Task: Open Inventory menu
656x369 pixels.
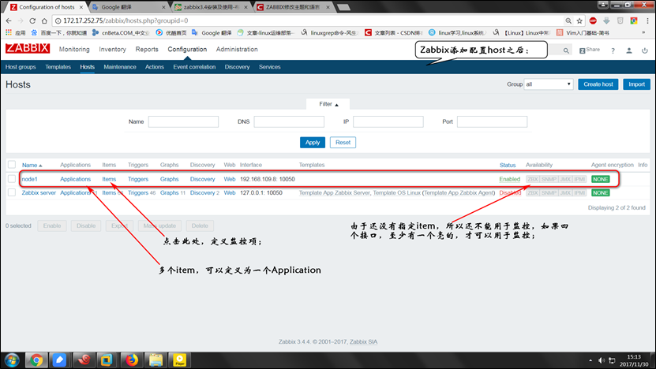Action: (x=112, y=50)
